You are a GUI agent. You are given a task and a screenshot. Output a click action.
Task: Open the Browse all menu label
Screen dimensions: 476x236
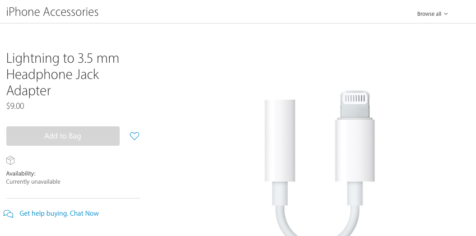pos(429,14)
